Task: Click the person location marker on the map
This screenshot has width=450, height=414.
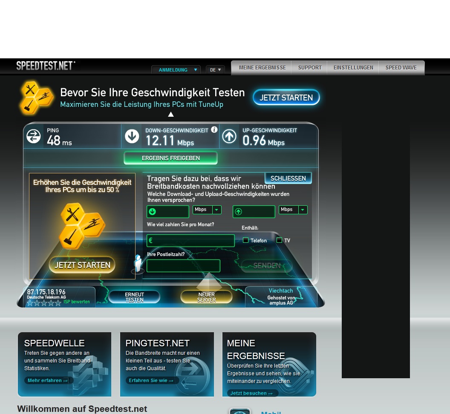Action: pyautogui.click(x=138, y=263)
